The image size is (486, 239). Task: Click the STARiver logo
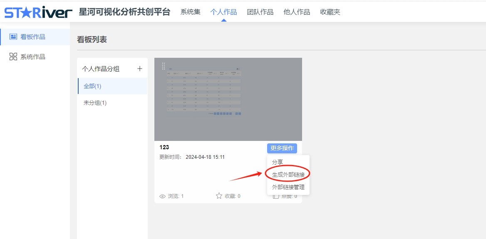click(38, 12)
